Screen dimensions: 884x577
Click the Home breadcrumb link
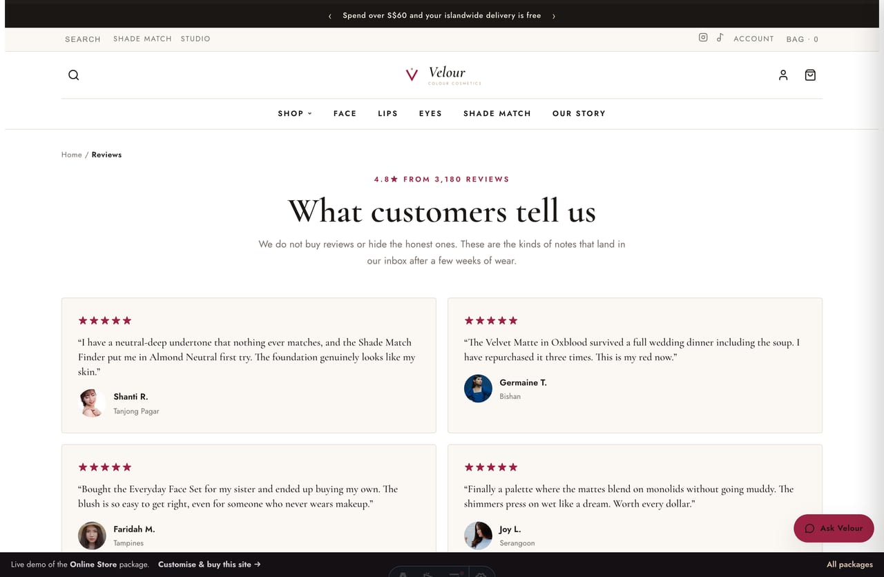(x=72, y=155)
